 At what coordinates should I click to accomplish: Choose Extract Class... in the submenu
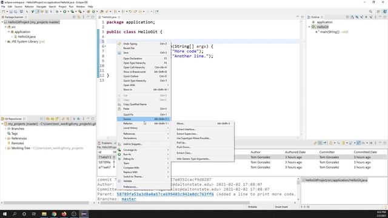[202, 153]
